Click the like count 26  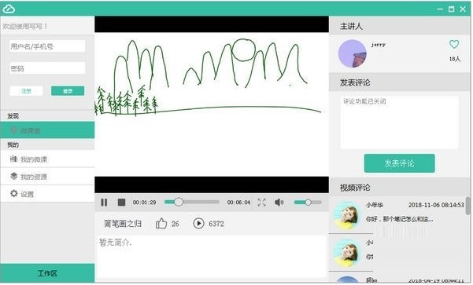(x=176, y=224)
